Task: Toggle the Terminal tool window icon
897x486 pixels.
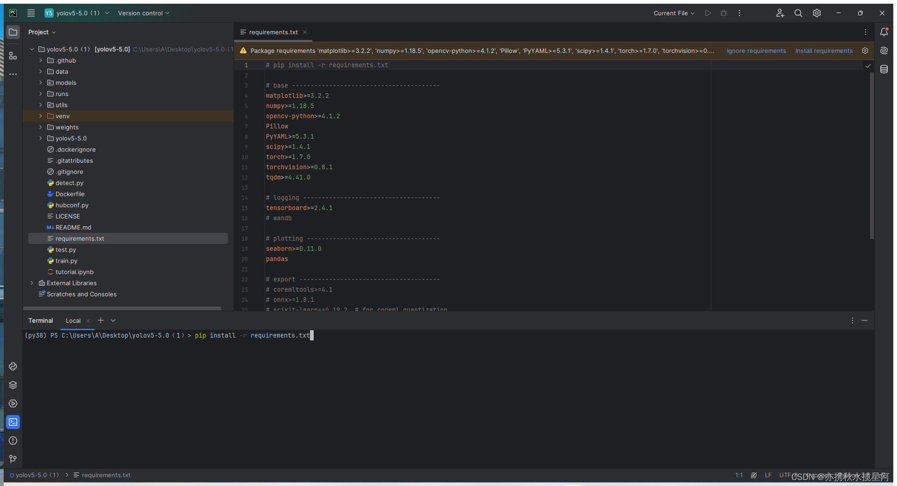Action: point(13,422)
